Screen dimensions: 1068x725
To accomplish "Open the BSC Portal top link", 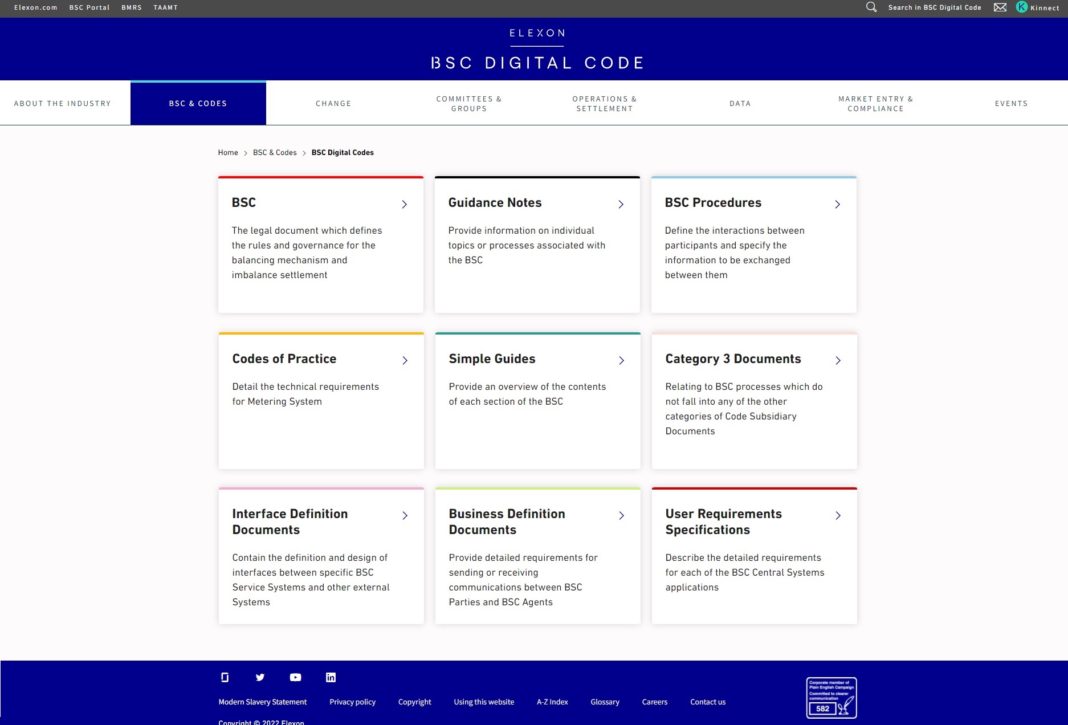I will (89, 7).
